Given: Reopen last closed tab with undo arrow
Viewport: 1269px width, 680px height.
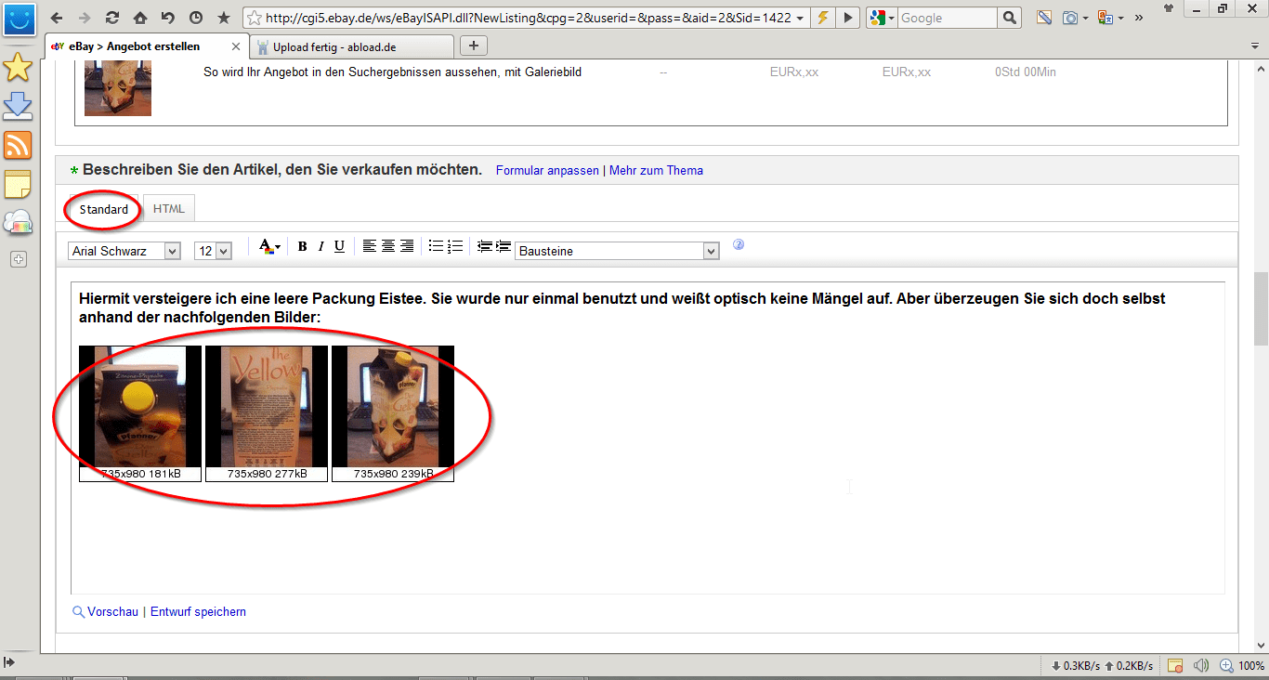Looking at the screenshot, I should (168, 18).
